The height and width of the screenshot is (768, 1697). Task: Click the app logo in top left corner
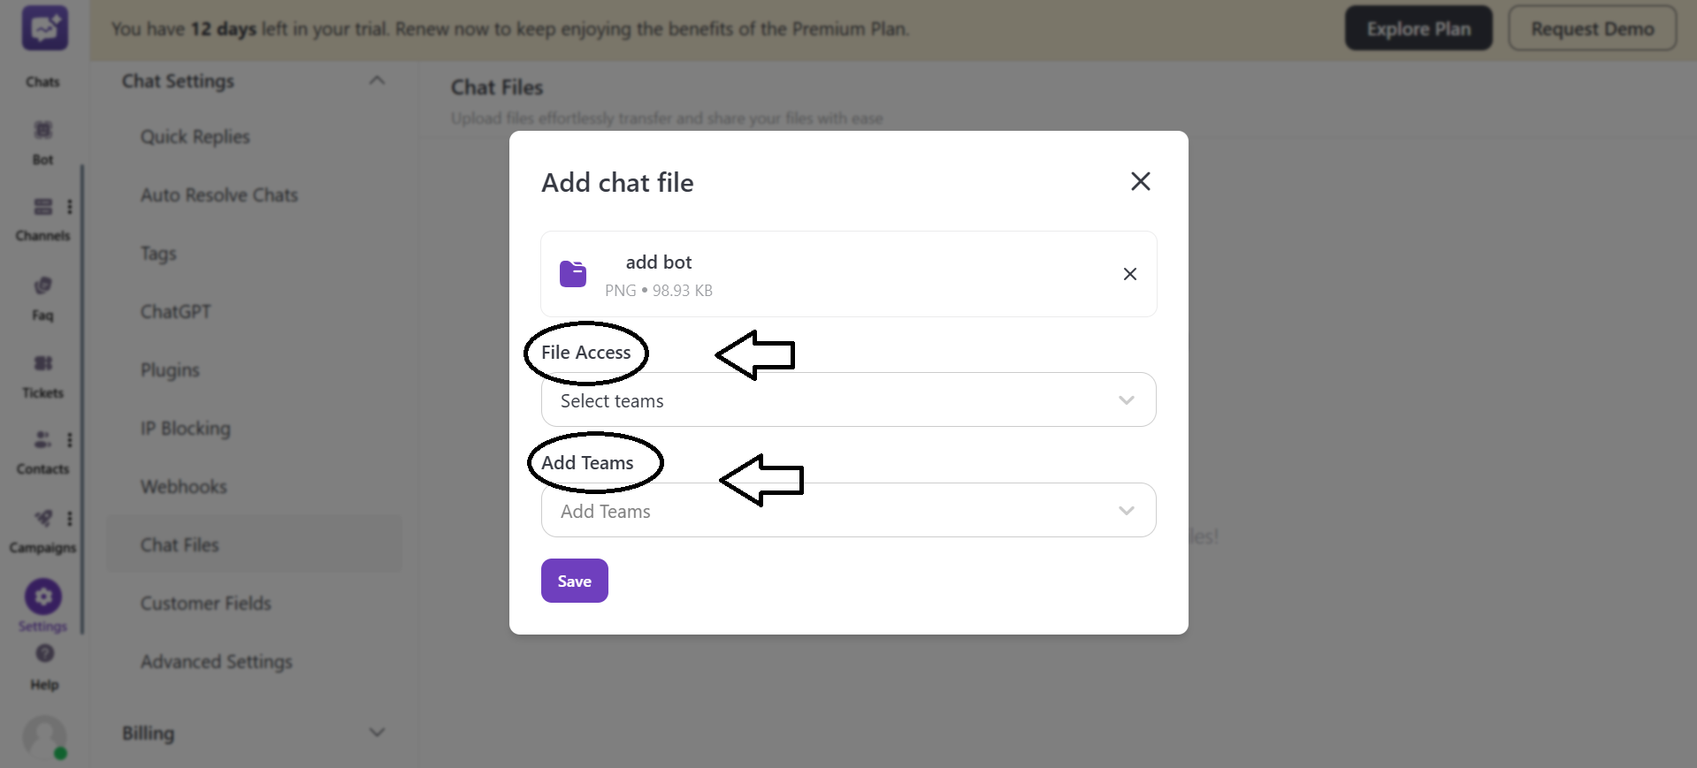43,27
